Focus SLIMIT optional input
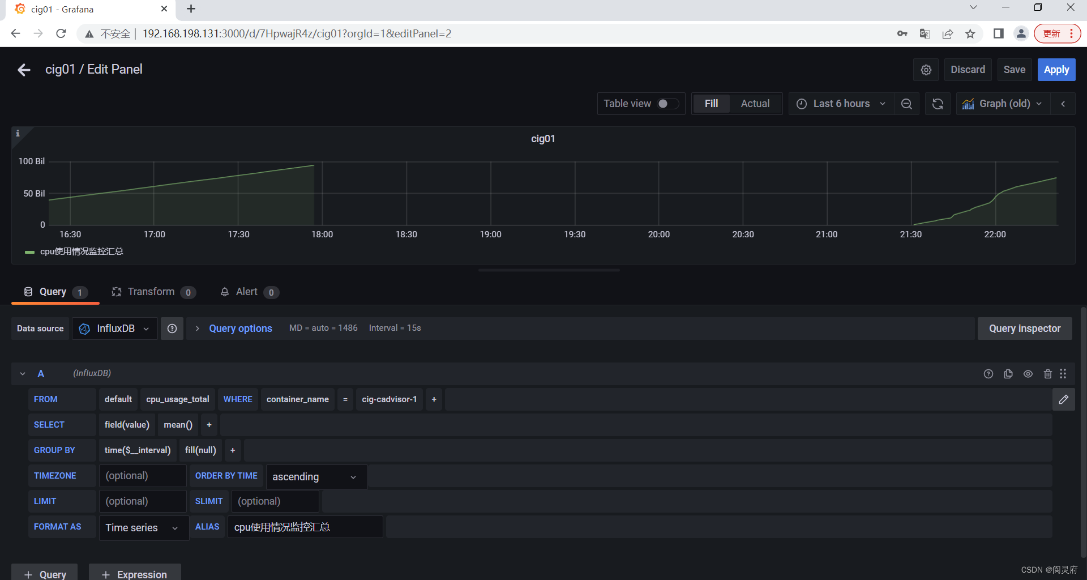This screenshot has width=1087, height=580. pos(275,501)
